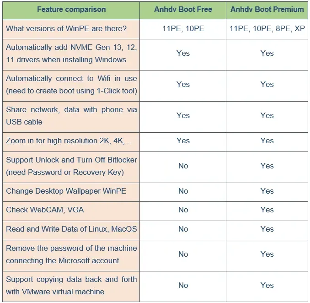Viewport: 310px width, 303px height.
Task: Click the USB cable network sharing feature
Action: coord(71,116)
